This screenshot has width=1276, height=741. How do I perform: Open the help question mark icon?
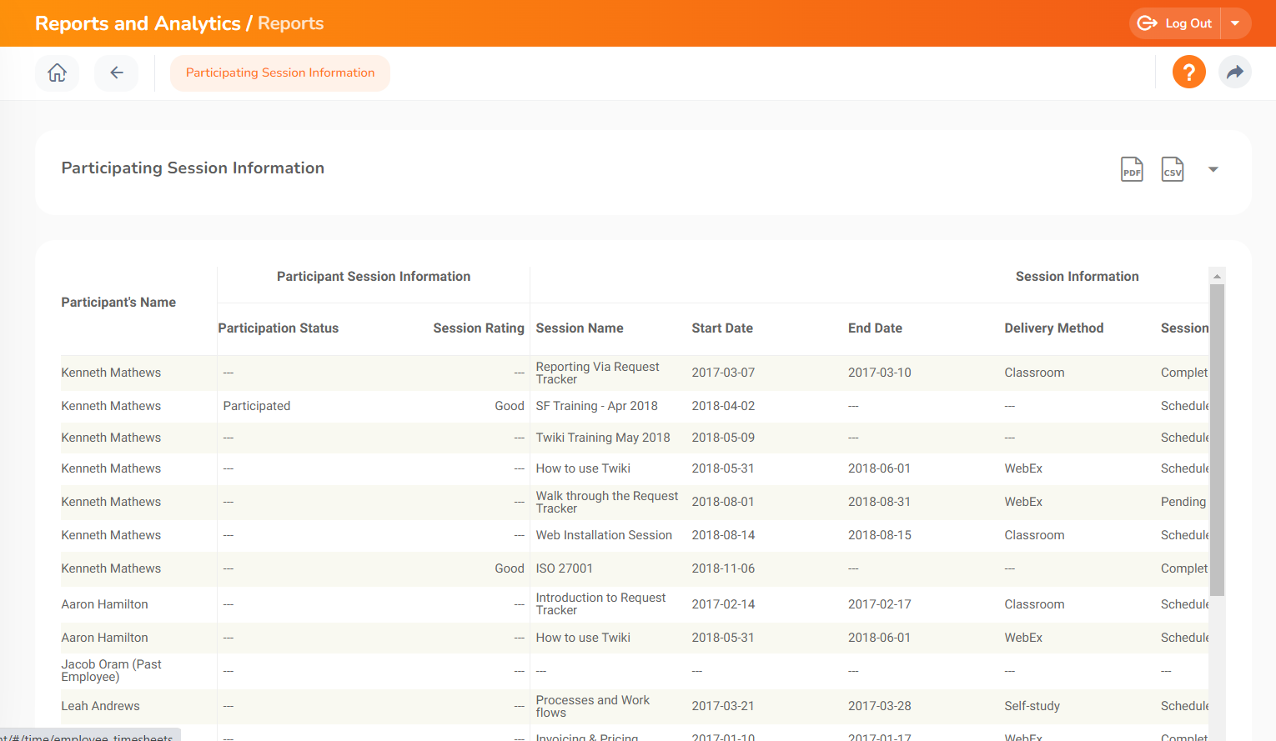click(1189, 72)
